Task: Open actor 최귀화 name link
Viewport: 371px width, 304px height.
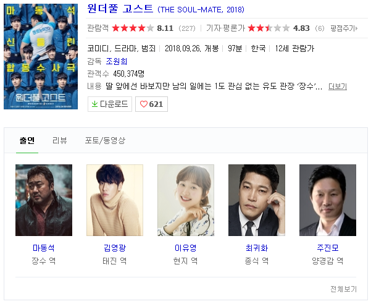Action: [257, 248]
